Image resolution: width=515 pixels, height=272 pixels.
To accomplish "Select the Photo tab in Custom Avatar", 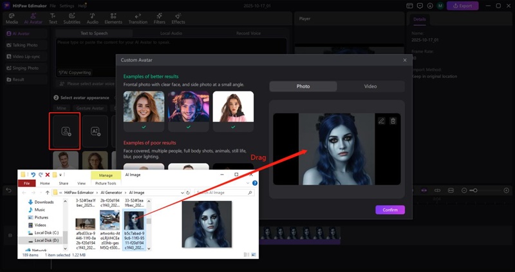I will 303,86.
